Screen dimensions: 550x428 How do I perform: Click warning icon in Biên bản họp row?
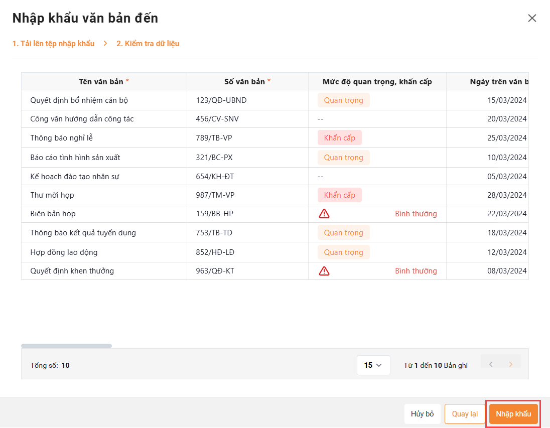(x=324, y=214)
